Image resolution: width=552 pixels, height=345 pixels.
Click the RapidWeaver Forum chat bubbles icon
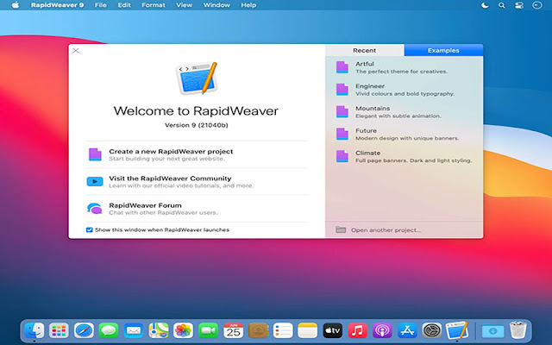(95, 209)
